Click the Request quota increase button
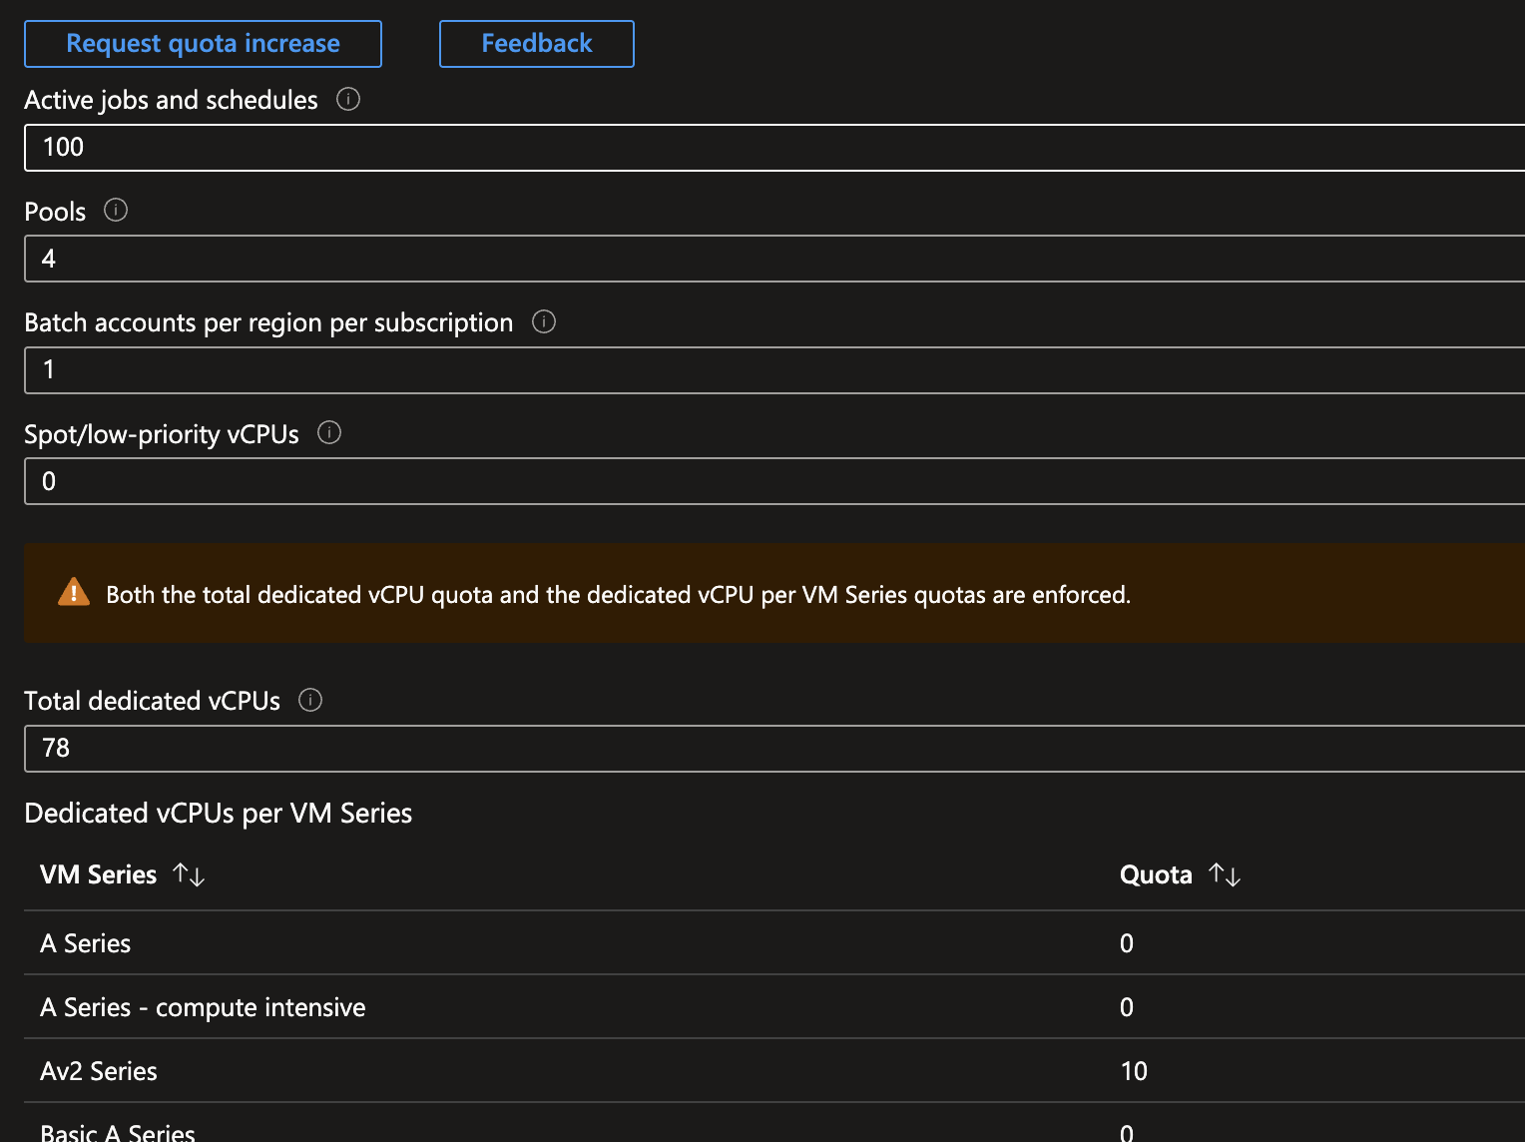The height and width of the screenshot is (1142, 1525). click(203, 44)
